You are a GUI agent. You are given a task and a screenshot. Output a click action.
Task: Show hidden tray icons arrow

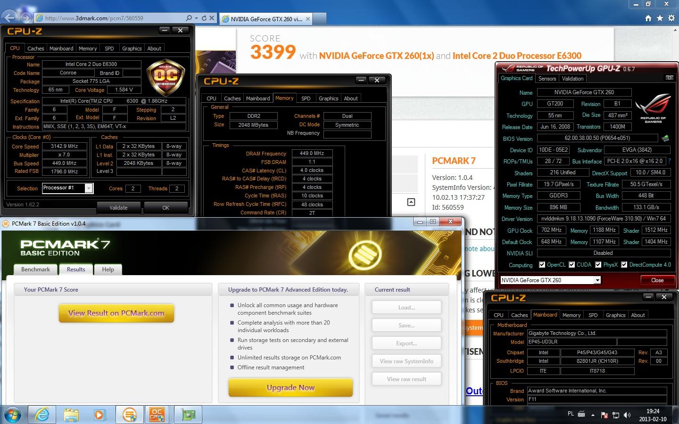[594, 415]
